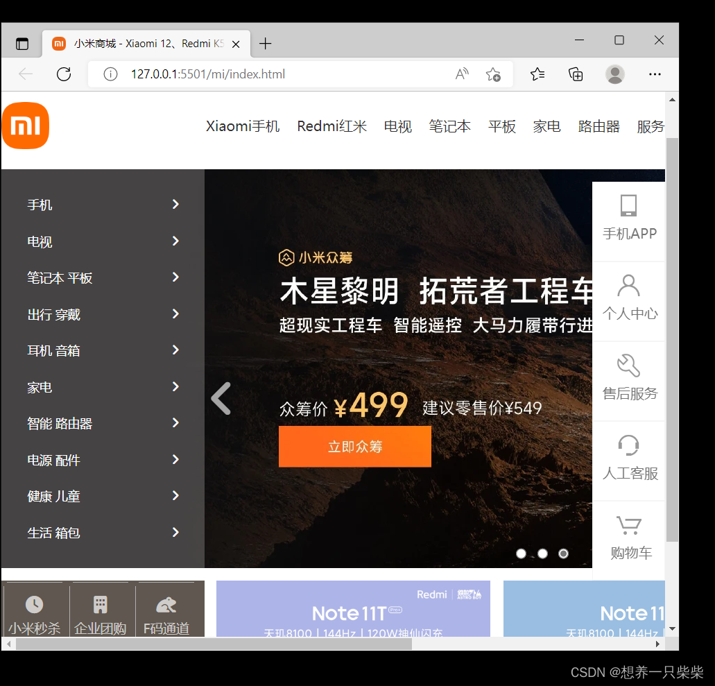This screenshot has height=686, width=715.
Task: Open the Redmi Note 11T Pro+ promo card
Action: tap(353, 608)
